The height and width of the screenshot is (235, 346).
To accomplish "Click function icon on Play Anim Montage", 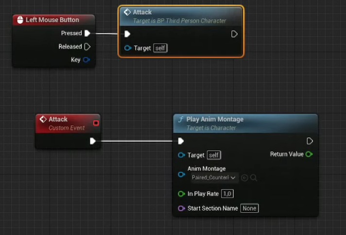I will pyautogui.click(x=181, y=119).
